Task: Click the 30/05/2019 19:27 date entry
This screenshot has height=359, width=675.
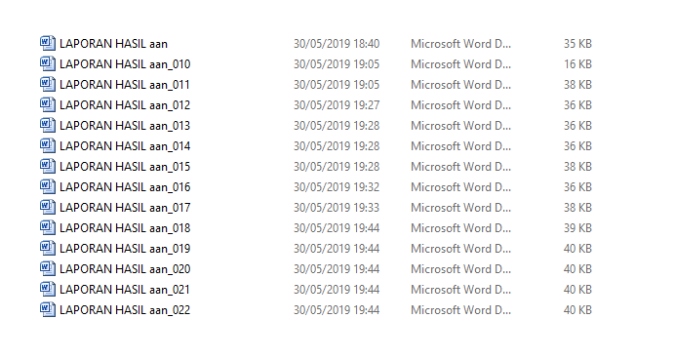Action: (x=337, y=105)
